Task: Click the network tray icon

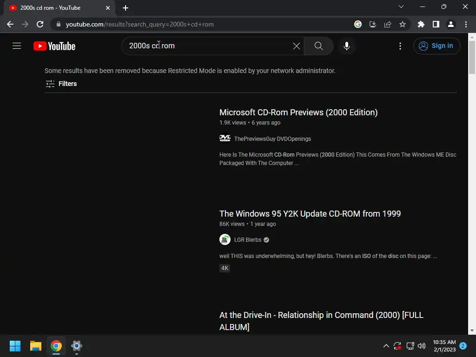Action: 410,346
